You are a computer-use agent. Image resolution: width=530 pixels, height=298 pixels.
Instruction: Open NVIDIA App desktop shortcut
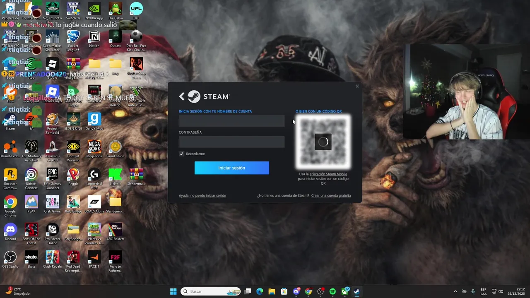[94, 11]
